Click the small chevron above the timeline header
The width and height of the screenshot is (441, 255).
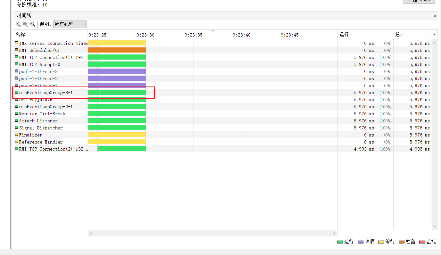click(x=213, y=31)
